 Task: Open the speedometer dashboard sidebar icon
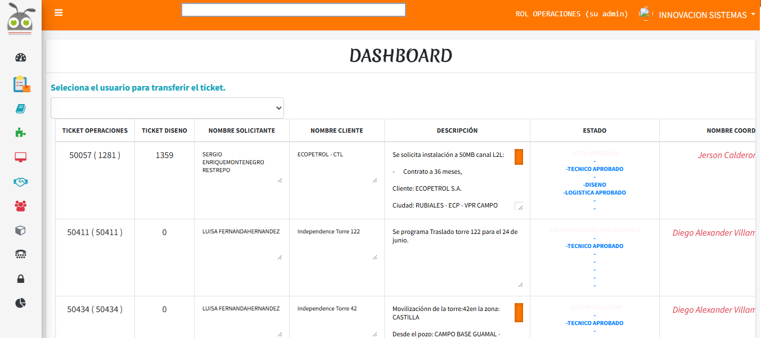click(x=21, y=57)
